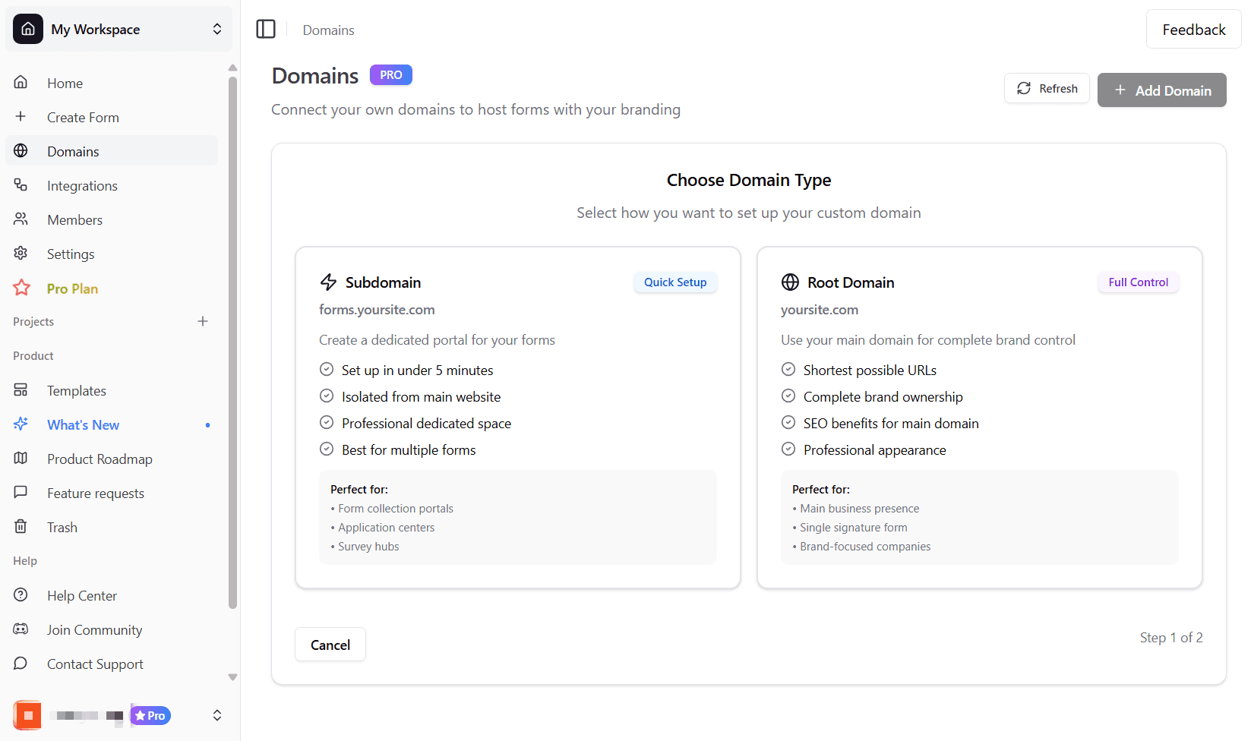Click the Trash bin icon
Screen dimensions: 1251x741
coord(21,527)
